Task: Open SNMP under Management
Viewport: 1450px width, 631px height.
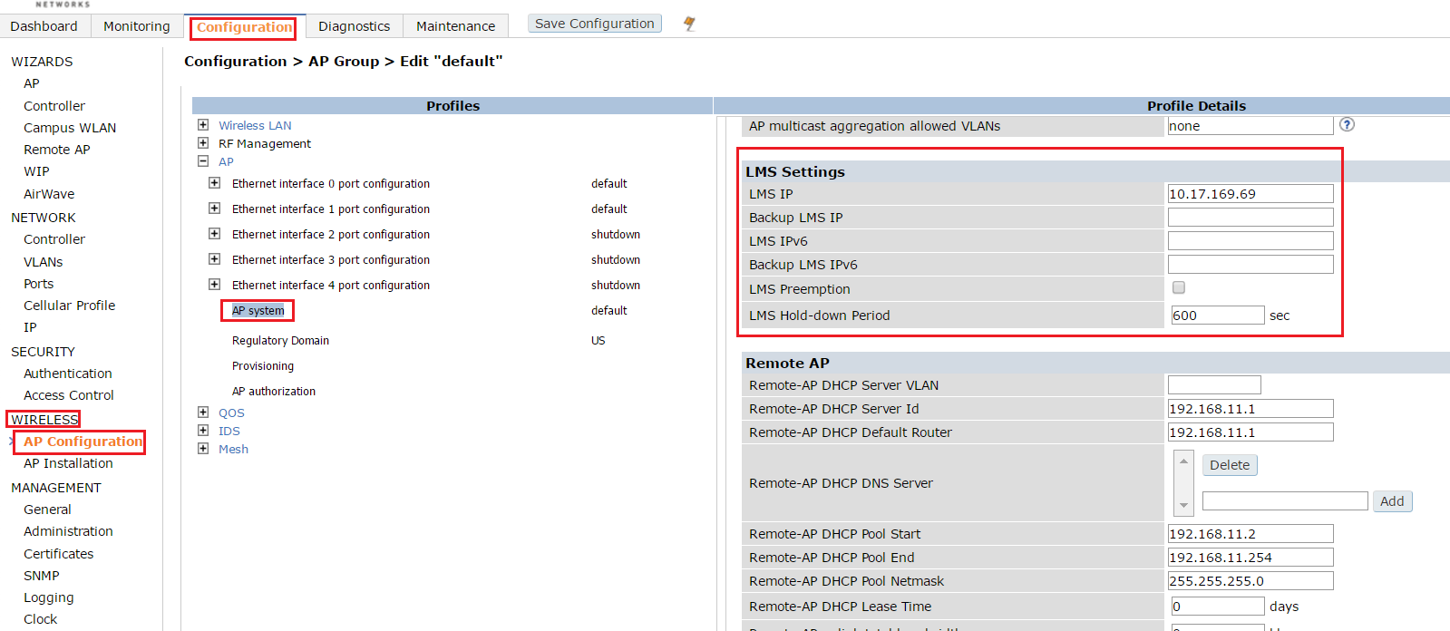Action: [x=42, y=576]
